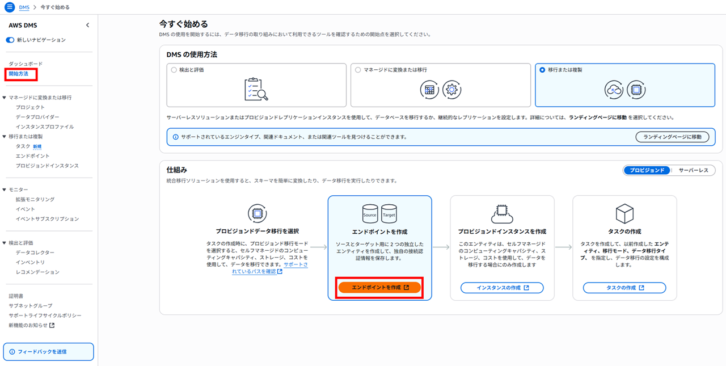
Task: Click the chip icon in 移行または複製 card
Action: tap(636, 90)
